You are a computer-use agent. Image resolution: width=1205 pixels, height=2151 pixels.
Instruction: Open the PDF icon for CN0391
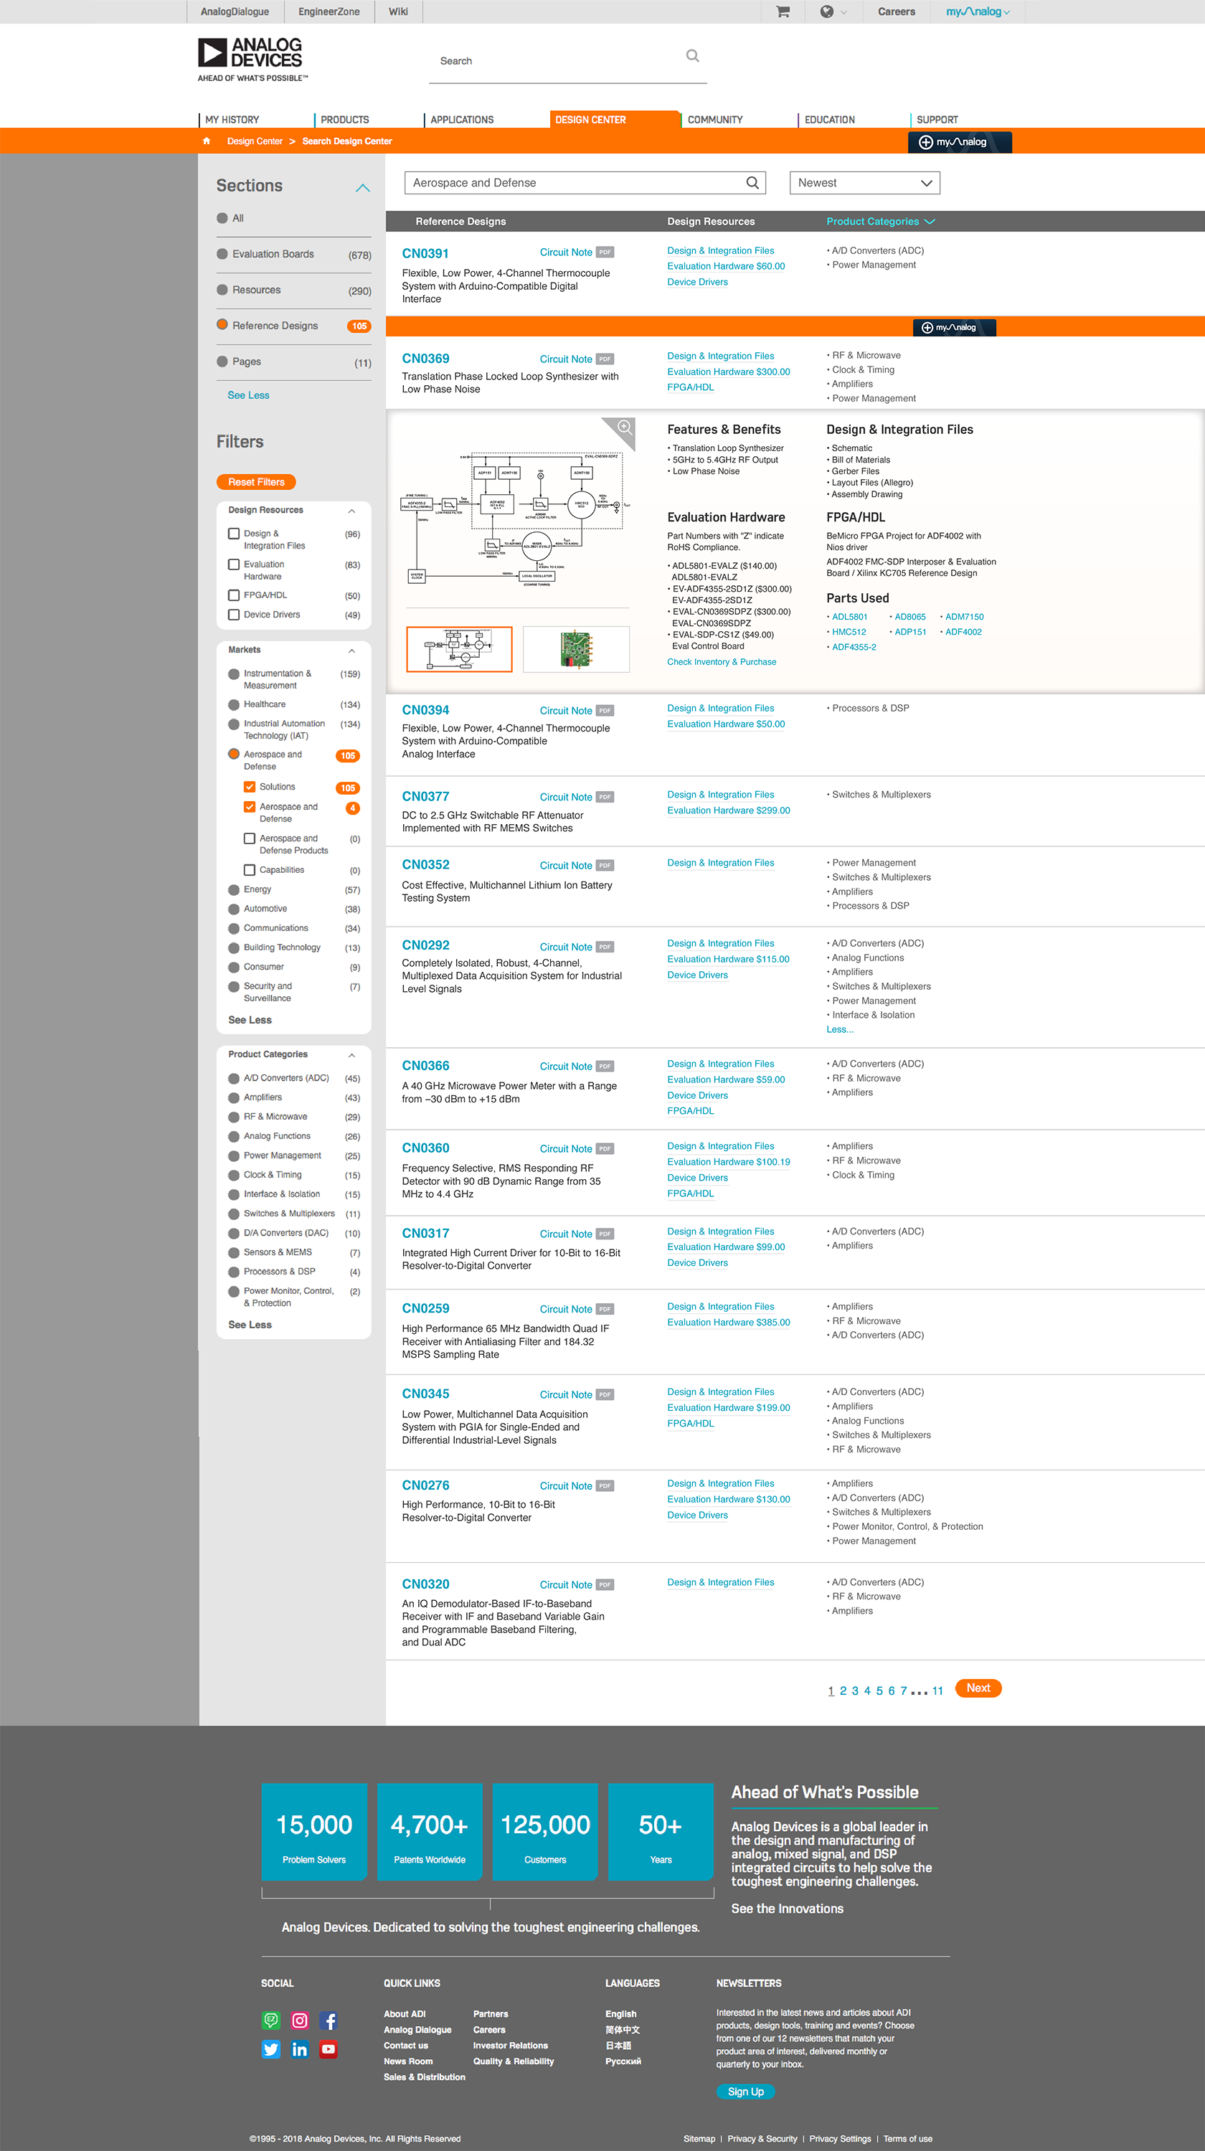pyautogui.click(x=605, y=252)
